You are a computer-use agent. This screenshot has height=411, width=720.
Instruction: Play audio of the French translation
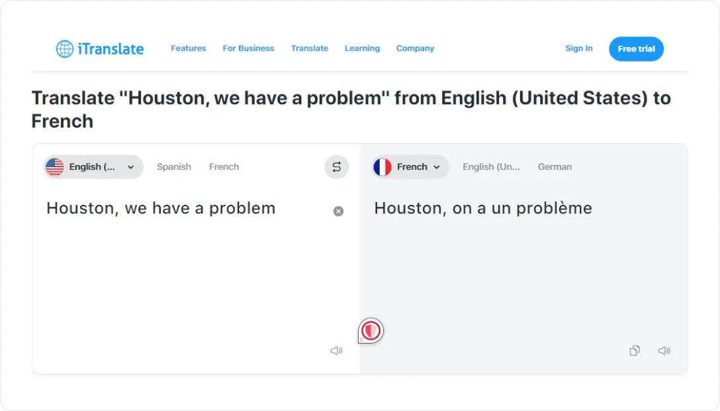point(664,351)
